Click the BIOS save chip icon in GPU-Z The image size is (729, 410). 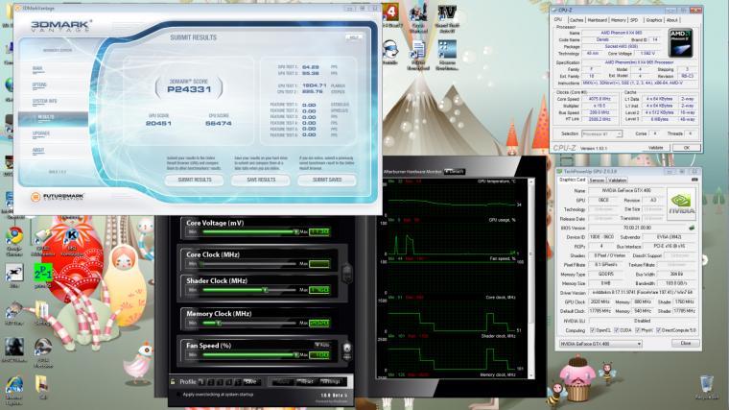tap(692, 228)
